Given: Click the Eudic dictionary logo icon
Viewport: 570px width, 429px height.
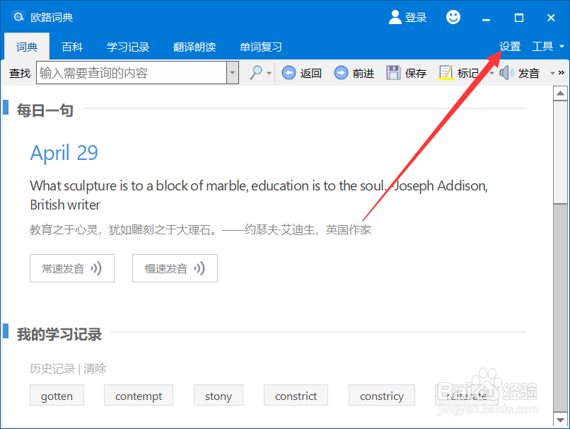Looking at the screenshot, I should (x=18, y=16).
